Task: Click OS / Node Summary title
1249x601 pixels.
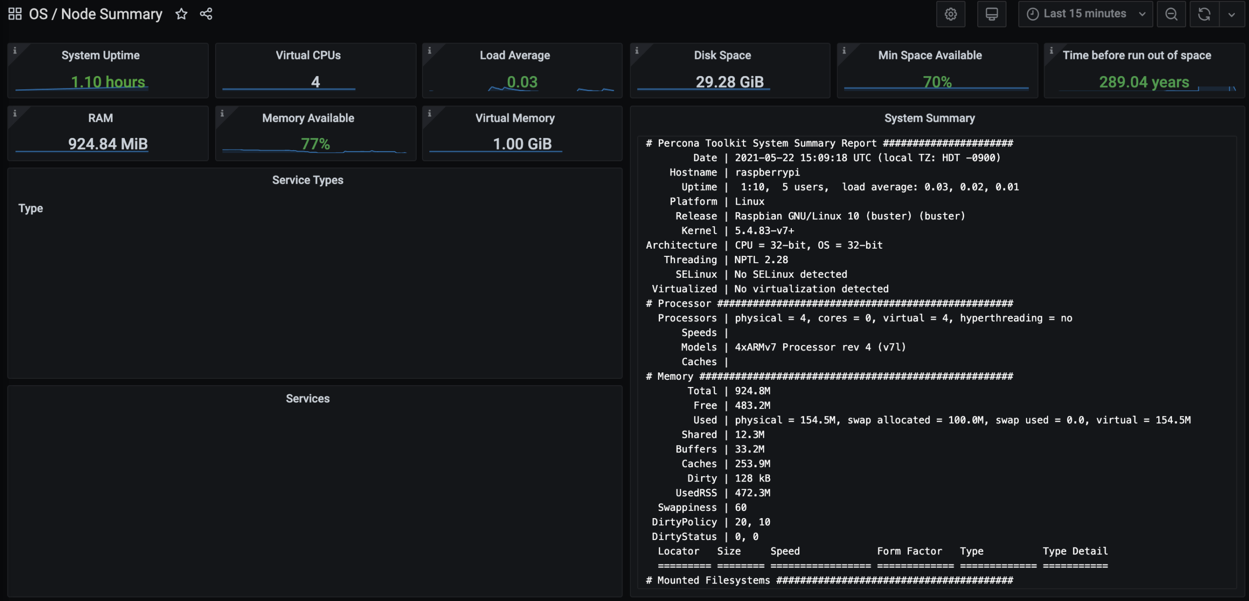Action: click(95, 14)
